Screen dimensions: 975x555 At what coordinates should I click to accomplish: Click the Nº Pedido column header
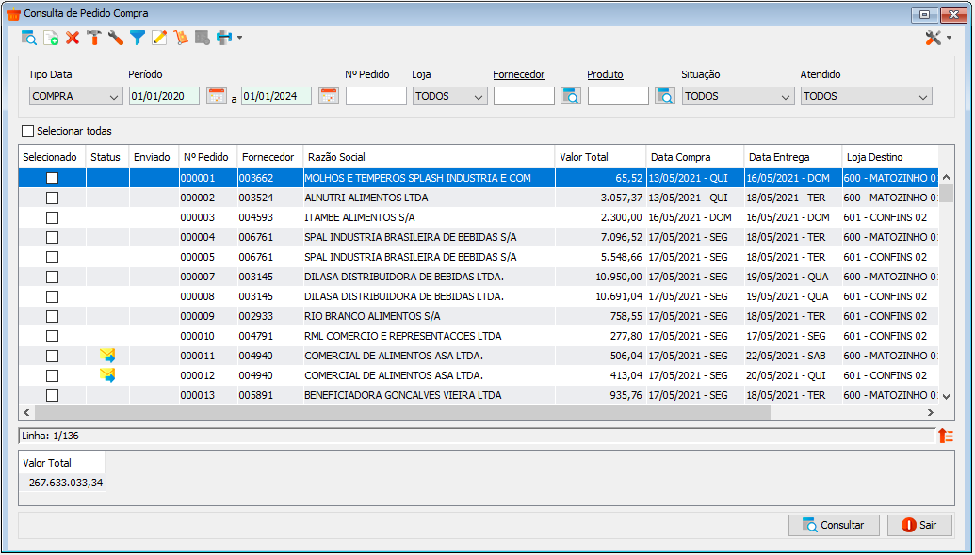tap(207, 157)
